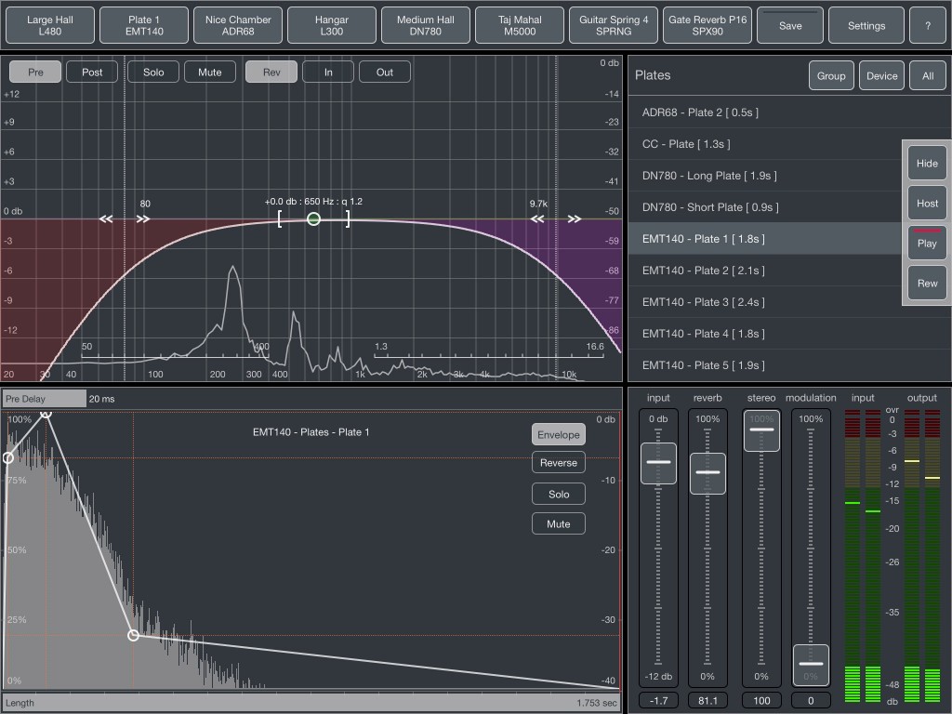The image size is (952, 714).
Task: Filter the preset list by Group
Action: coord(831,76)
